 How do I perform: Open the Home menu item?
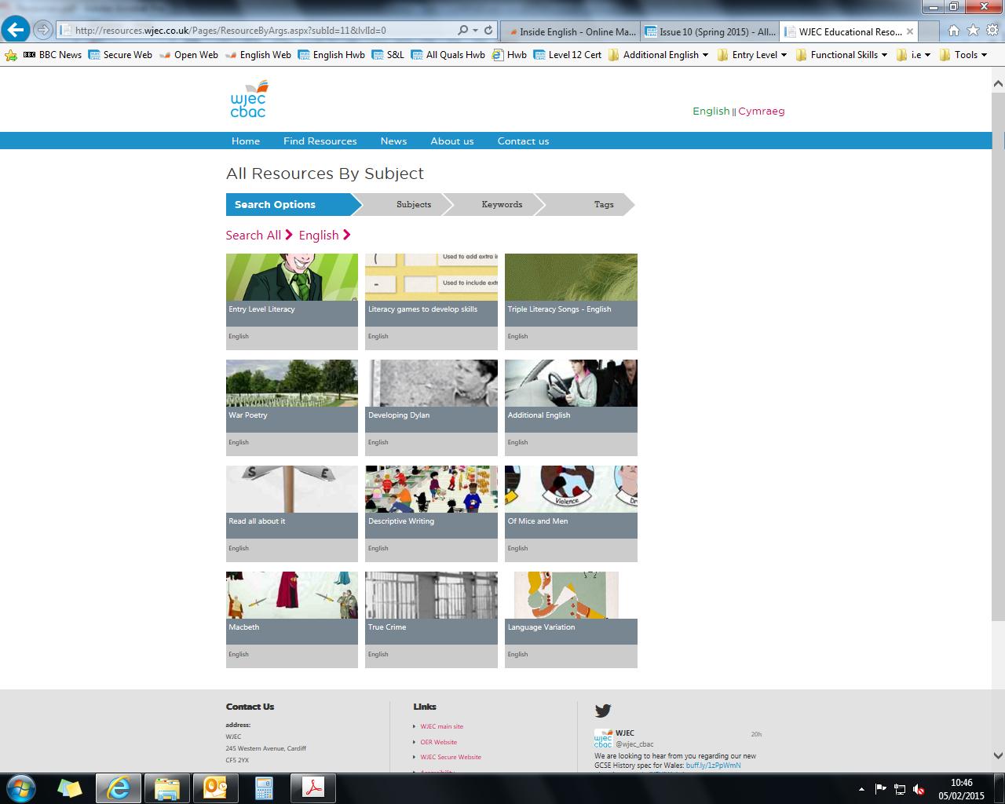point(246,141)
